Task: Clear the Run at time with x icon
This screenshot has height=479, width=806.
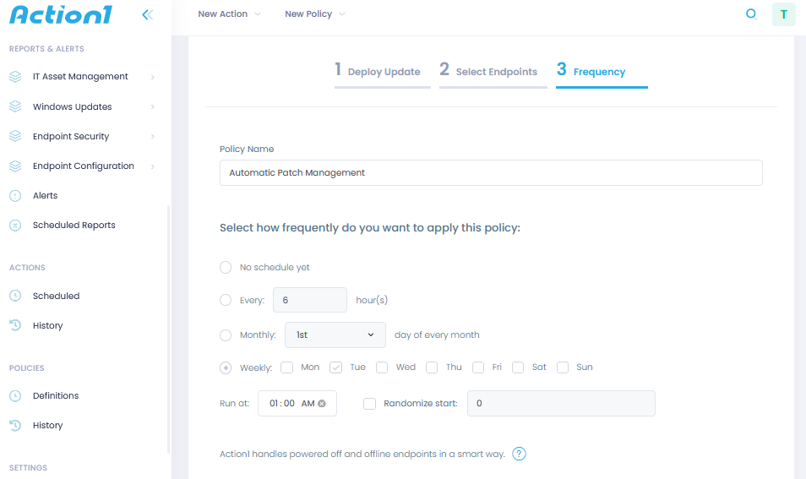Action: coord(322,404)
